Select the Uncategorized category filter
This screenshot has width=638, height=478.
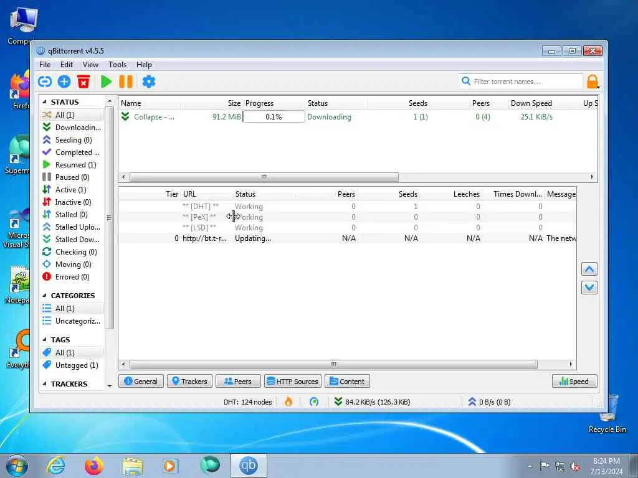tap(72, 321)
